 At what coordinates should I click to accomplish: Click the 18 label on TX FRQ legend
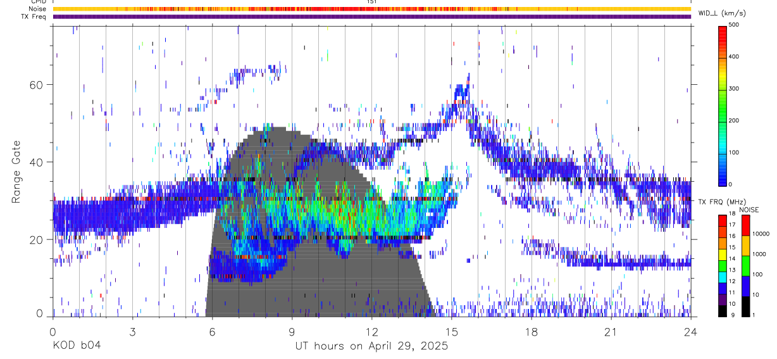pos(731,215)
